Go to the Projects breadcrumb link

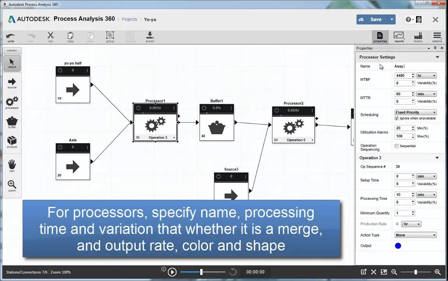pyautogui.click(x=130, y=19)
